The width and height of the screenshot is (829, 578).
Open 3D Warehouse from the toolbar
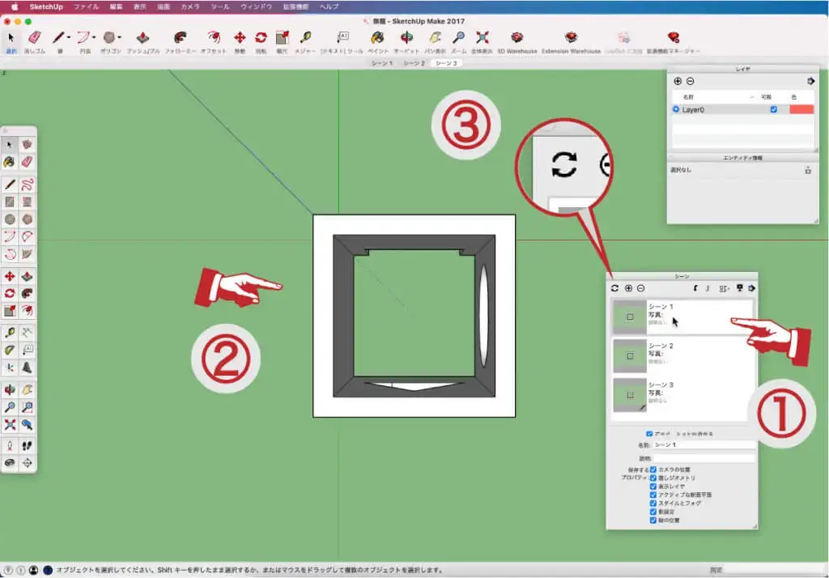click(x=517, y=38)
